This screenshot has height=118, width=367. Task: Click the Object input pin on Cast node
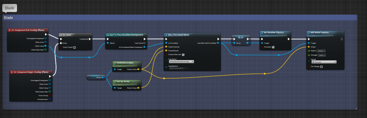coord(108,43)
